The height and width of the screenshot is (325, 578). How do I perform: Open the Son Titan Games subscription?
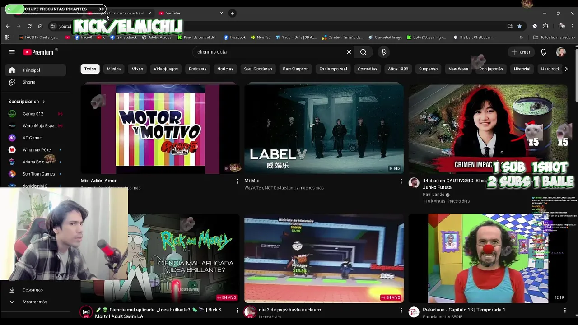point(35,174)
